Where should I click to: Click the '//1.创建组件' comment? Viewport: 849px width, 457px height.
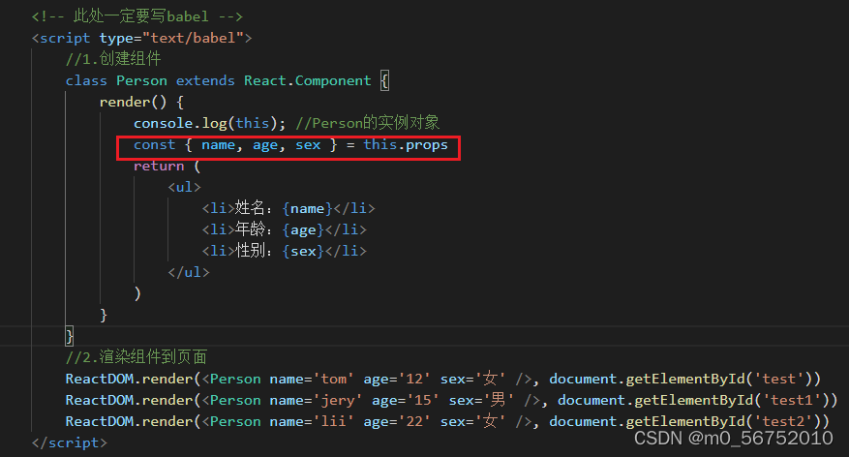click(113, 59)
